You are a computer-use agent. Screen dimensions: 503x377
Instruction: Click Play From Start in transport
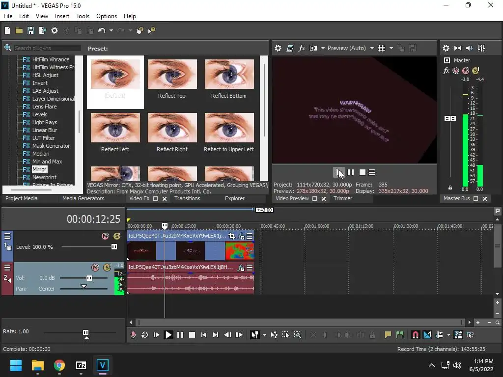157,335
